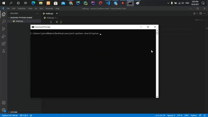Open Windows taskbar search
The height and width of the screenshot is (117, 208).
pos(11,3)
